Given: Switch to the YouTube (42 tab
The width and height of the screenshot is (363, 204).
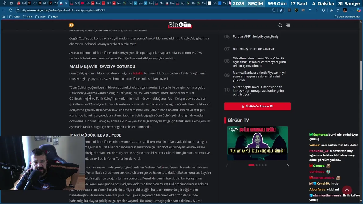Looking at the screenshot, I should tap(85, 3).
